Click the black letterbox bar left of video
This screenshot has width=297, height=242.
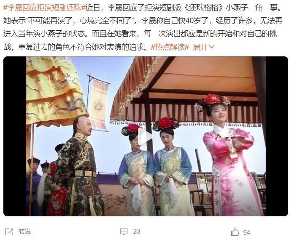click(x=15, y=136)
